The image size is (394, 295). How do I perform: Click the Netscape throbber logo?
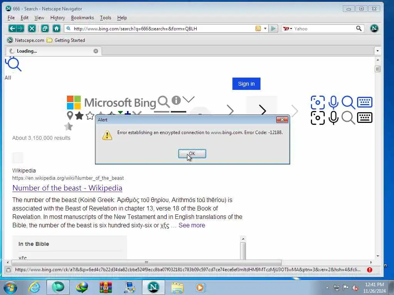pos(374,28)
